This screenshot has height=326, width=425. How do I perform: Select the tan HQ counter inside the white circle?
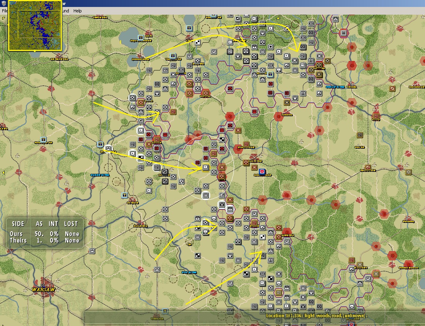(x=214, y=153)
